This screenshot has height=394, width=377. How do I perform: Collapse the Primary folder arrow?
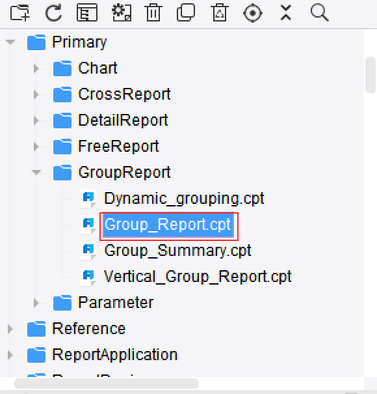point(10,42)
